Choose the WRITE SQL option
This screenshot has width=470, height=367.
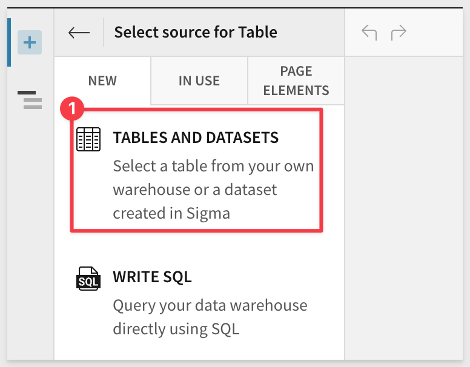tap(152, 277)
